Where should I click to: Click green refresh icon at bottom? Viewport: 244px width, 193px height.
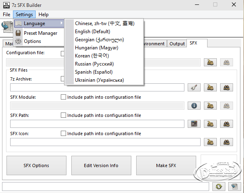tap(219, 187)
